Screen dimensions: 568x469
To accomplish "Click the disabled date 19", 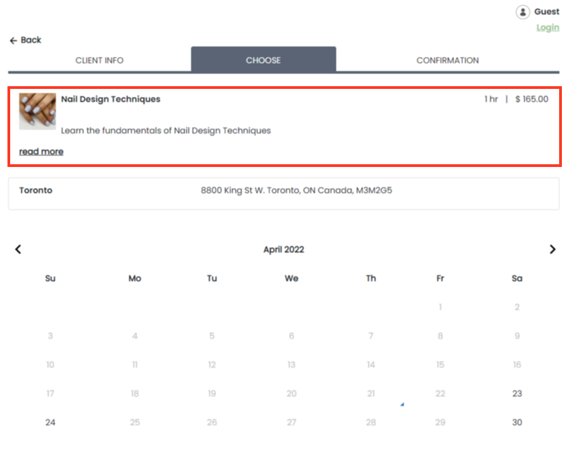I will [212, 393].
